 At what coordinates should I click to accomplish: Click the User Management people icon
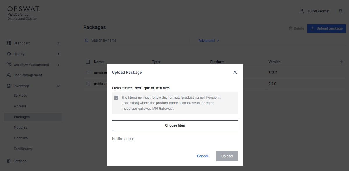tap(9, 75)
